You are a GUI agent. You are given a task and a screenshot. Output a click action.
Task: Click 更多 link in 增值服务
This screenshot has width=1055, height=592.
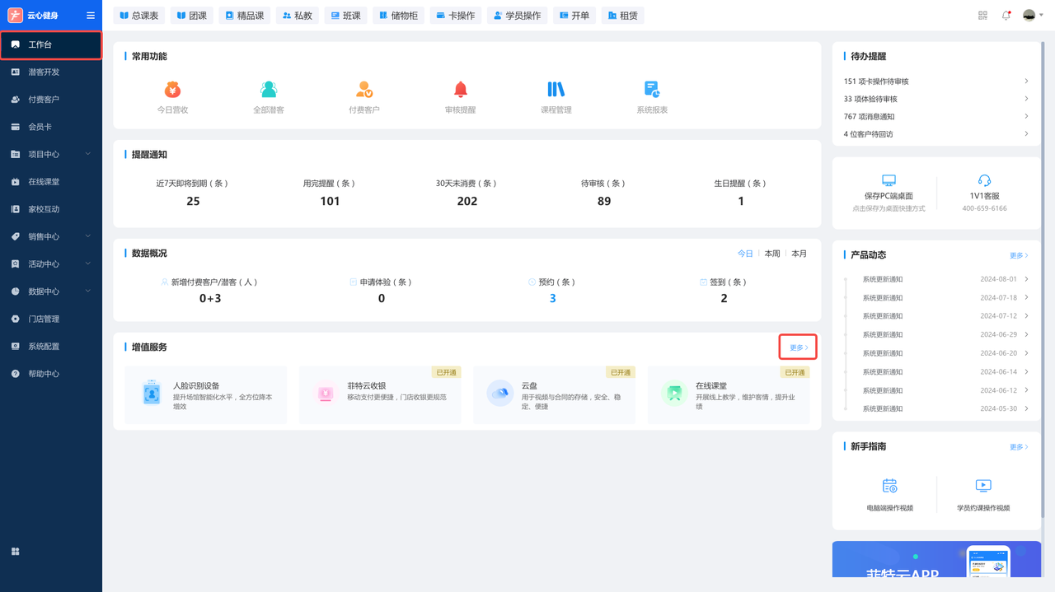tap(799, 347)
